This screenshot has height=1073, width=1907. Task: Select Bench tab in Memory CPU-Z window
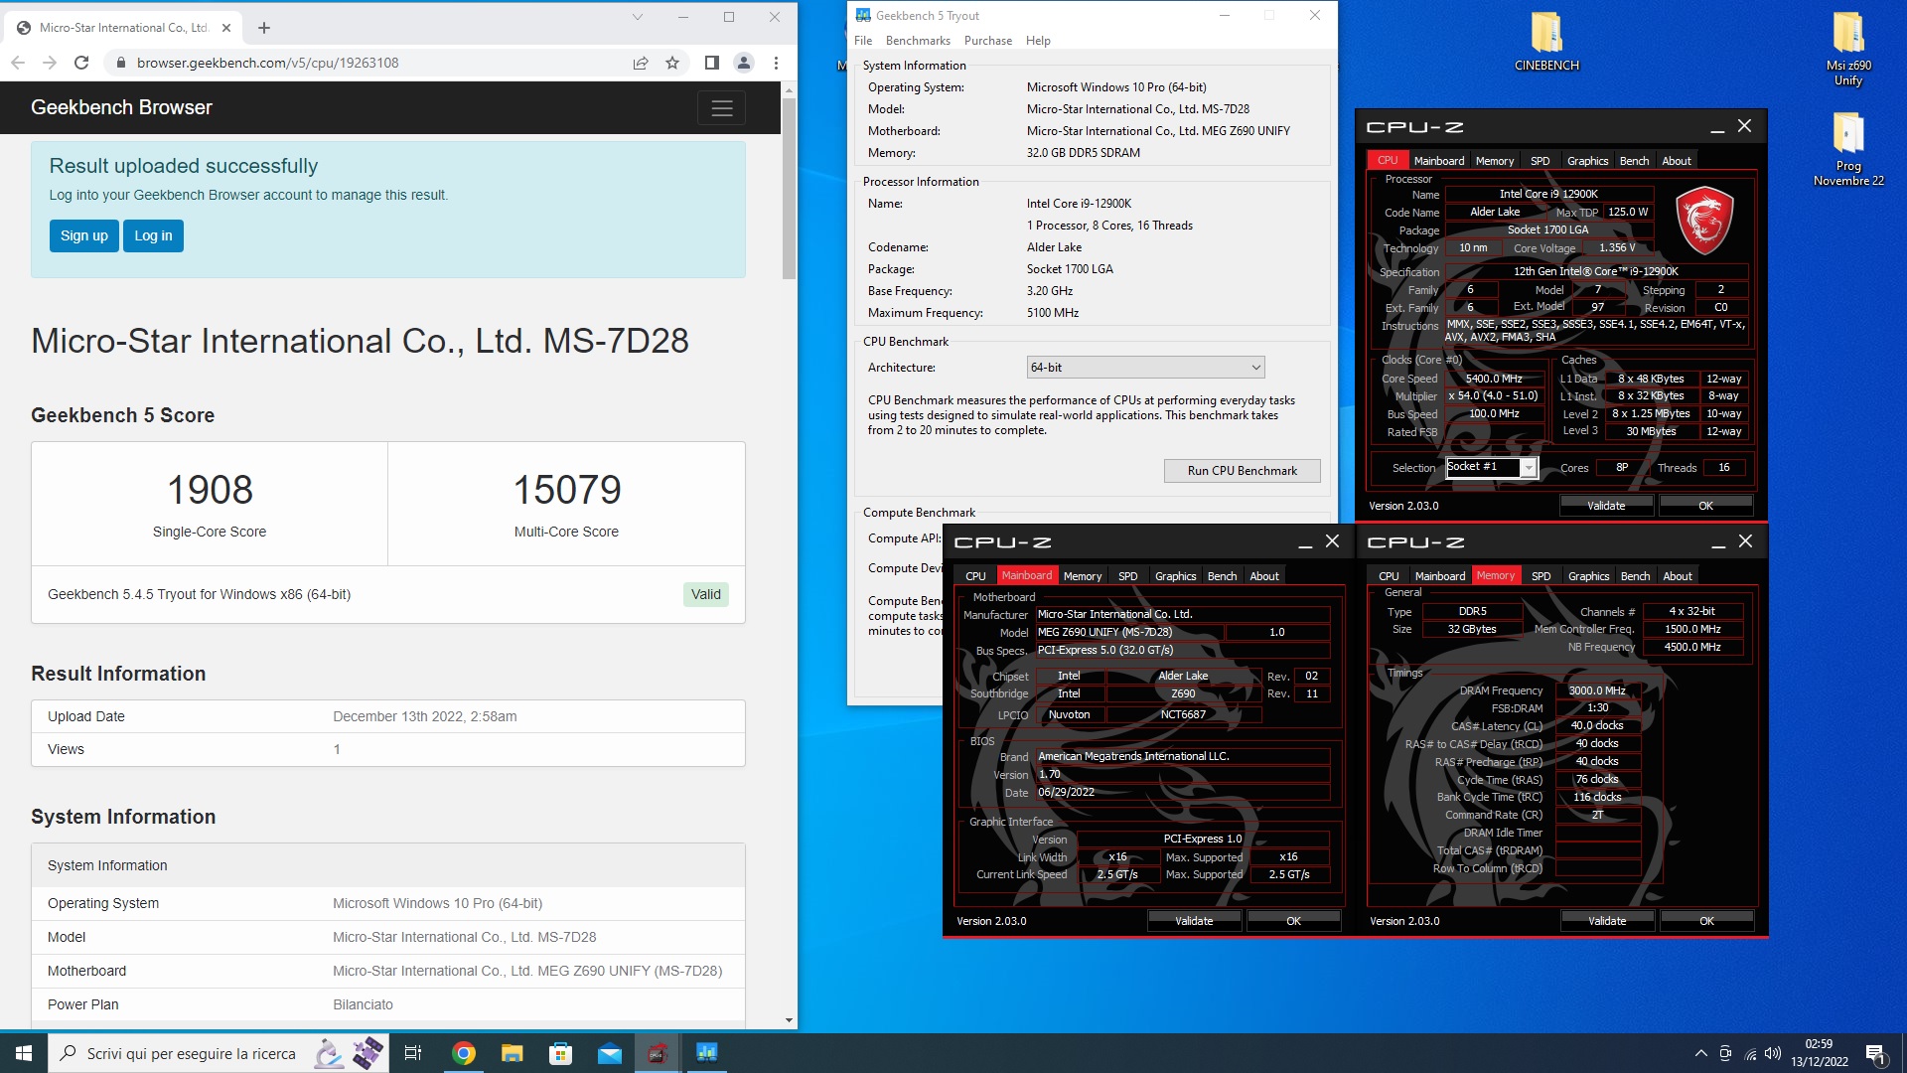point(1635,576)
